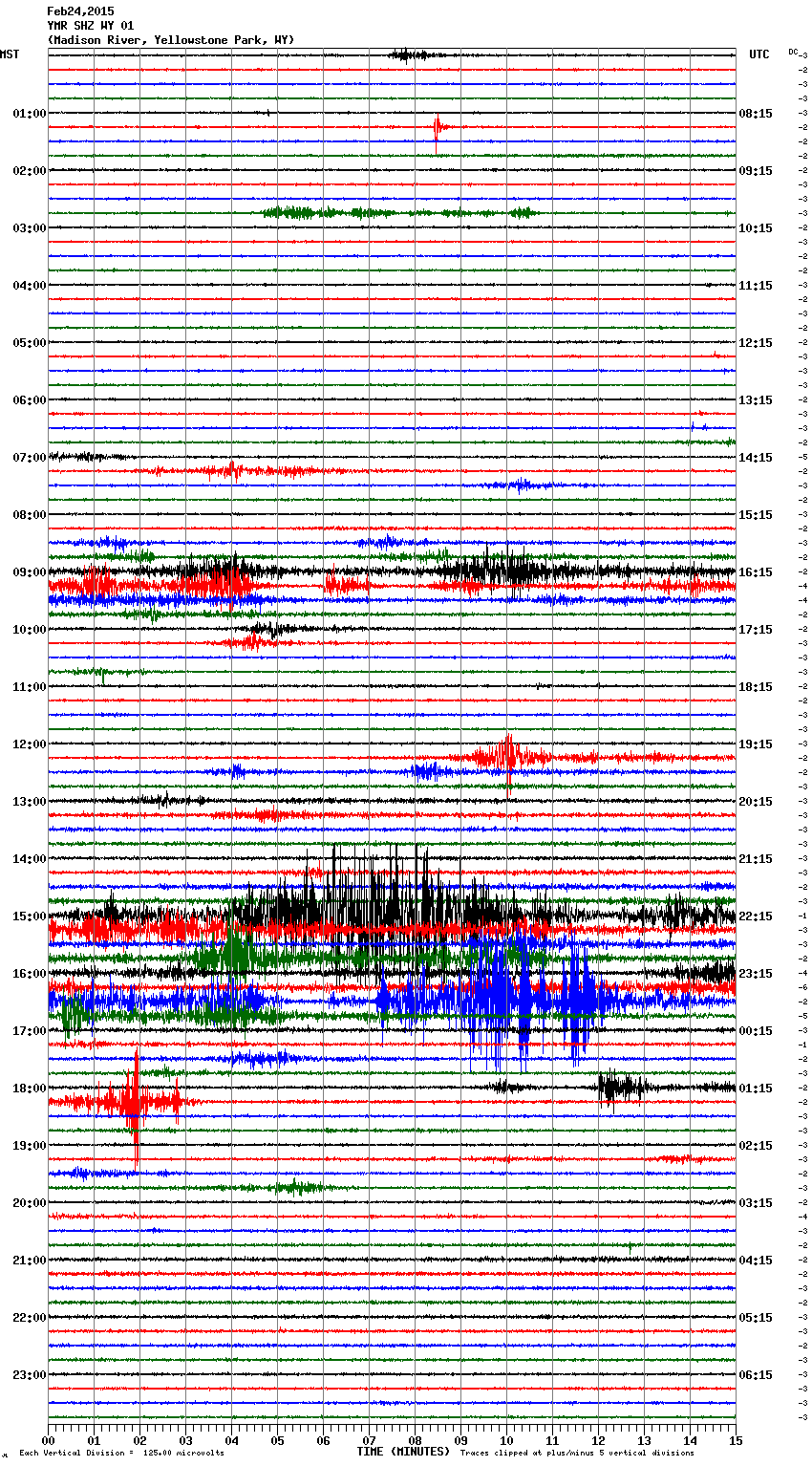Select the 16:00 MST row label
The height and width of the screenshot is (1466, 812).
[x=30, y=973]
